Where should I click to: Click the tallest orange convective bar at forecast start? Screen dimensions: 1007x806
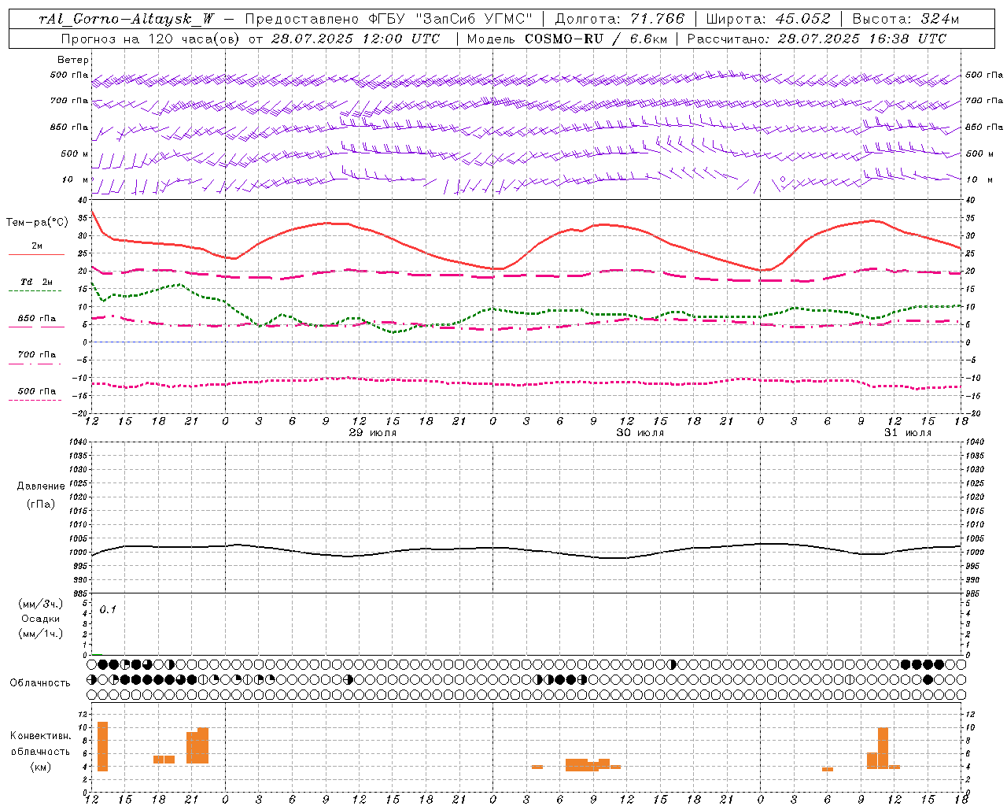[x=102, y=746]
